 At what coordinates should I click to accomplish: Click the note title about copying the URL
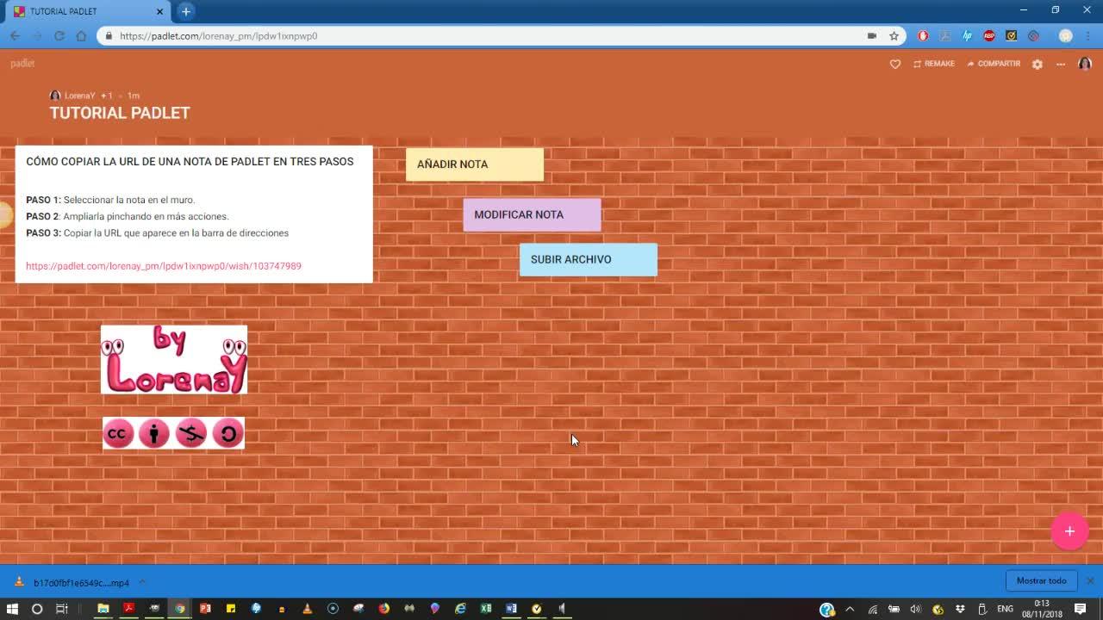(x=190, y=162)
